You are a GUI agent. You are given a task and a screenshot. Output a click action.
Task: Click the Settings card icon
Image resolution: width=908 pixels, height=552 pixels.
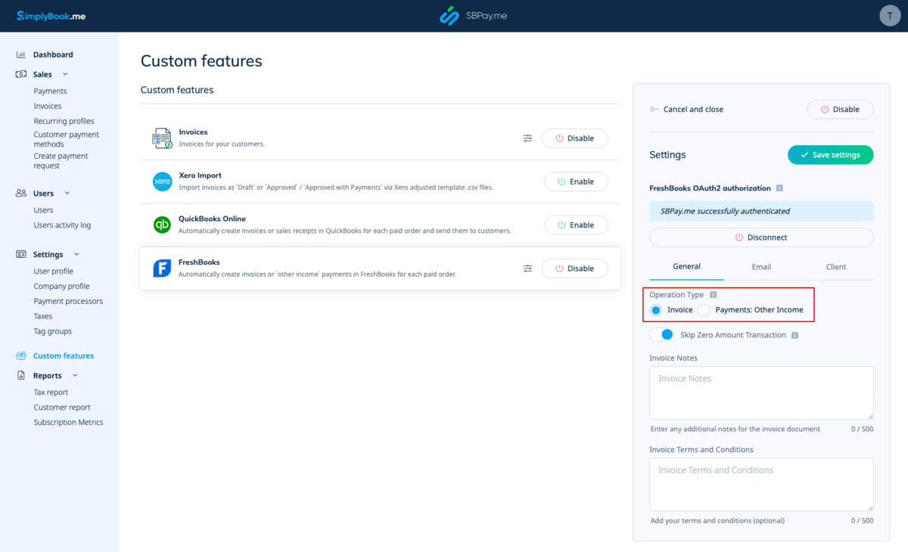(x=21, y=255)
